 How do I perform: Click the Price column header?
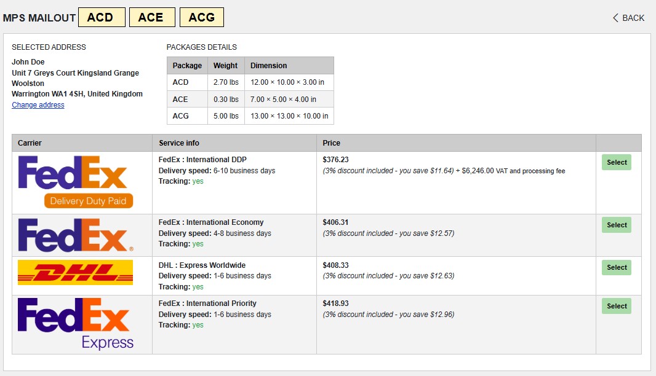coord(332,143)
